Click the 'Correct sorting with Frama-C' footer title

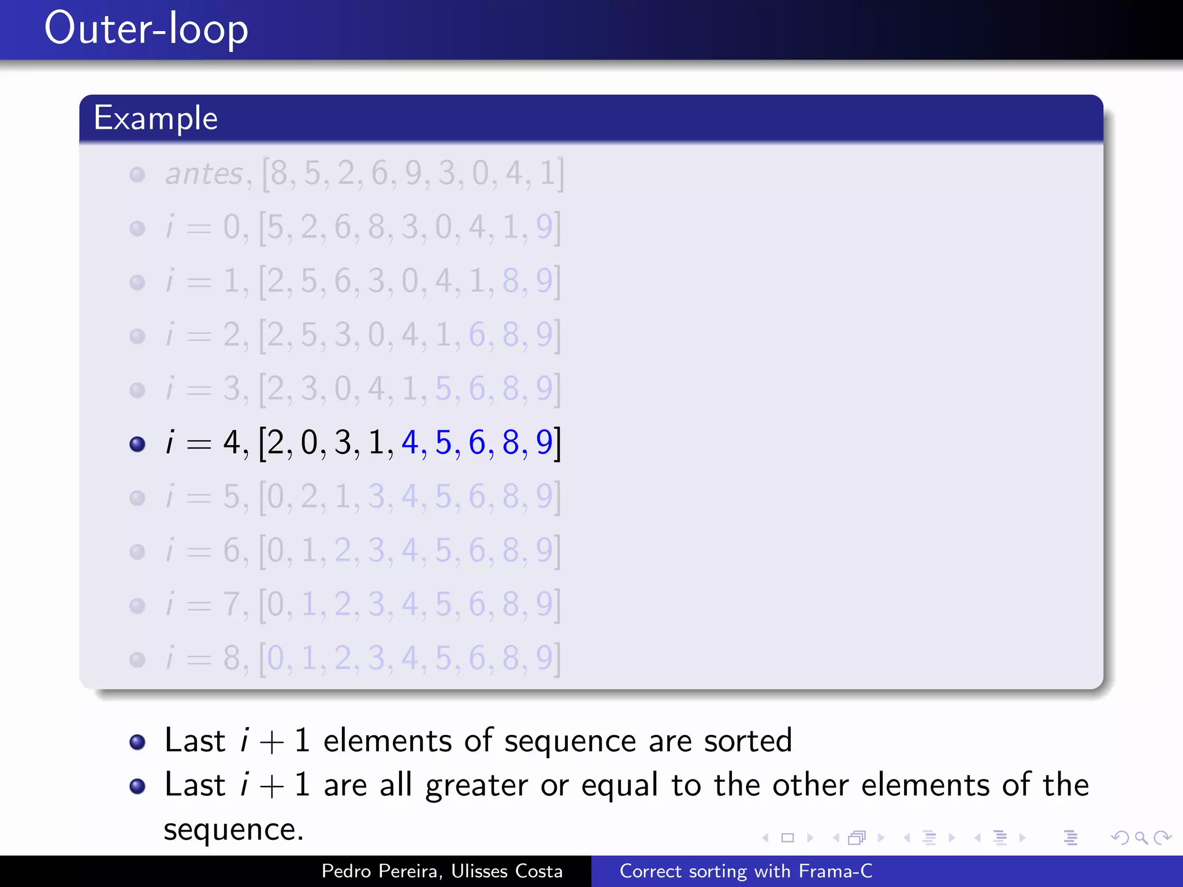point(746,871)
